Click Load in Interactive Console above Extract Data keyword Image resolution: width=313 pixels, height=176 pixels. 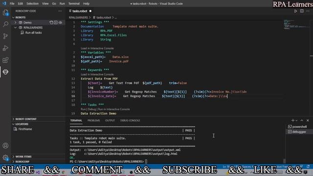point(97,74)
